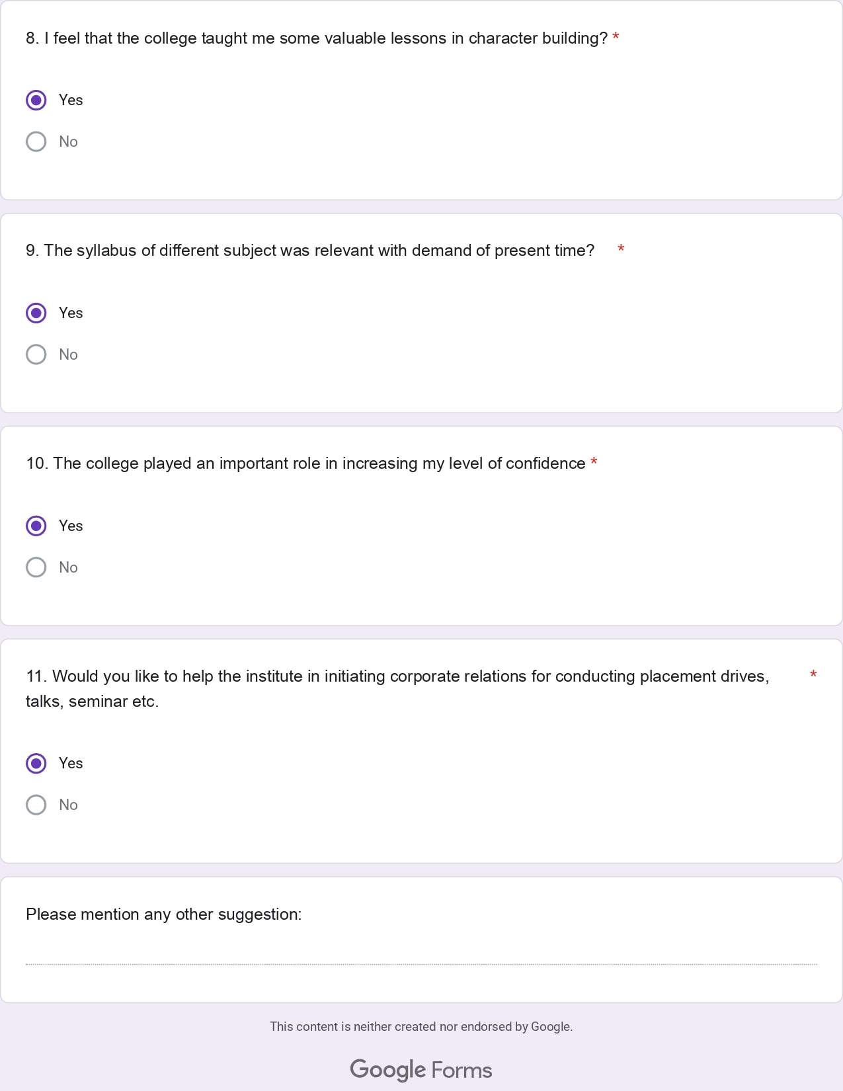Click the 'Please mention any other suggestion' label
Viewport: 843px width, 1091px height.
(163, 914)
